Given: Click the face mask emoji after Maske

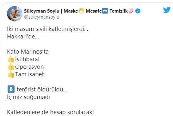Looking at the screenshot, I should click(x=81, y=11).
